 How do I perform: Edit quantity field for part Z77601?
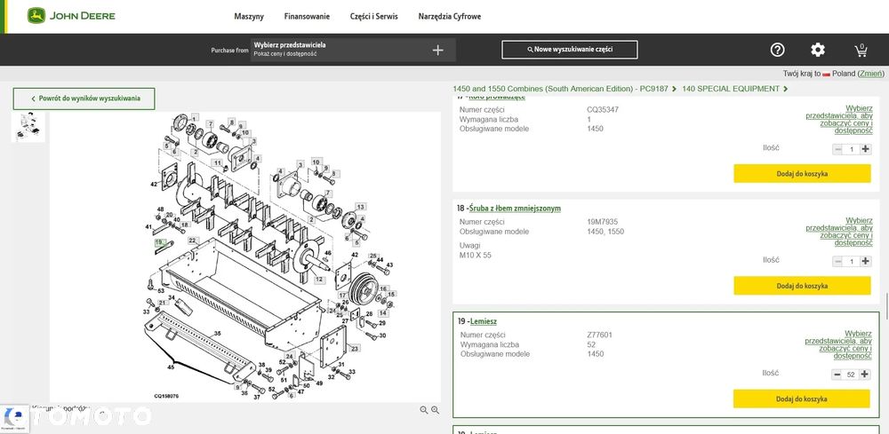coord(851,375)
